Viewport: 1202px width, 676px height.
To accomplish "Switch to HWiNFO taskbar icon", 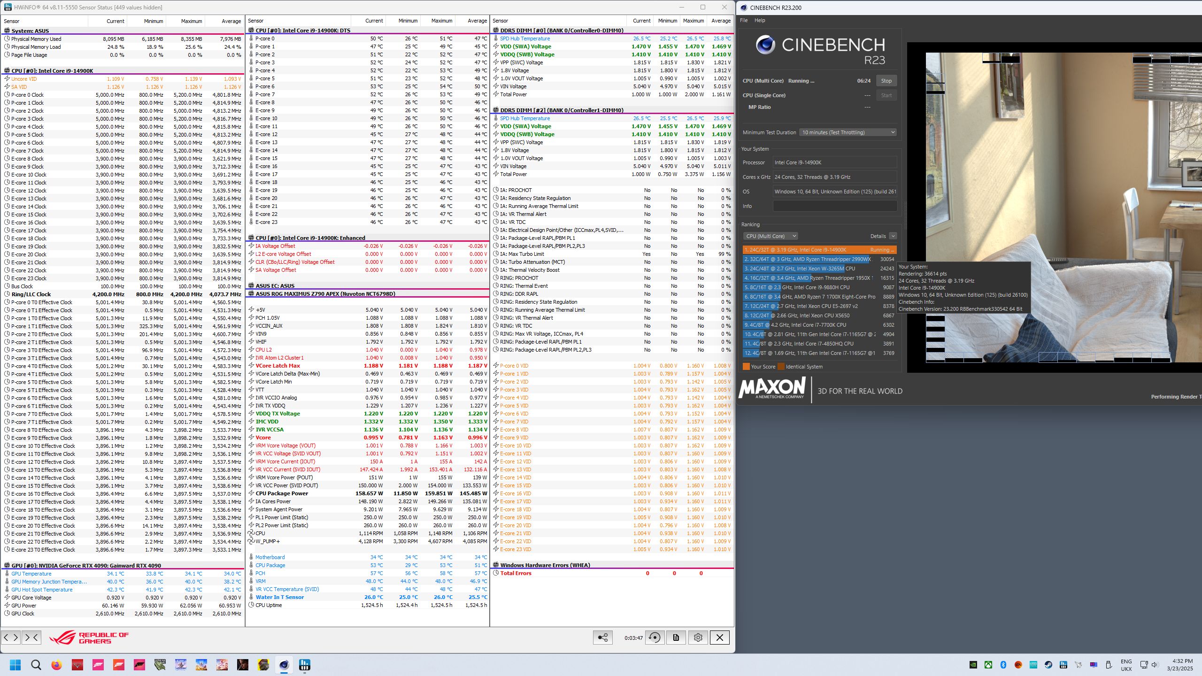I will [305, 665].
